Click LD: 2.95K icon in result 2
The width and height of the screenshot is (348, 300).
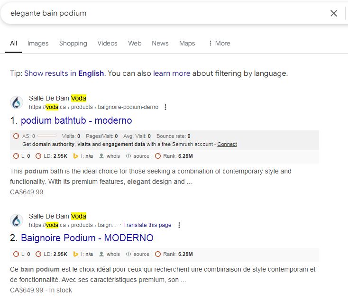click(x=38, y=254)
